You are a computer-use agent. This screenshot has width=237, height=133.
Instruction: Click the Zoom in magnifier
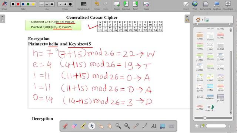click(x=118, y=126)
